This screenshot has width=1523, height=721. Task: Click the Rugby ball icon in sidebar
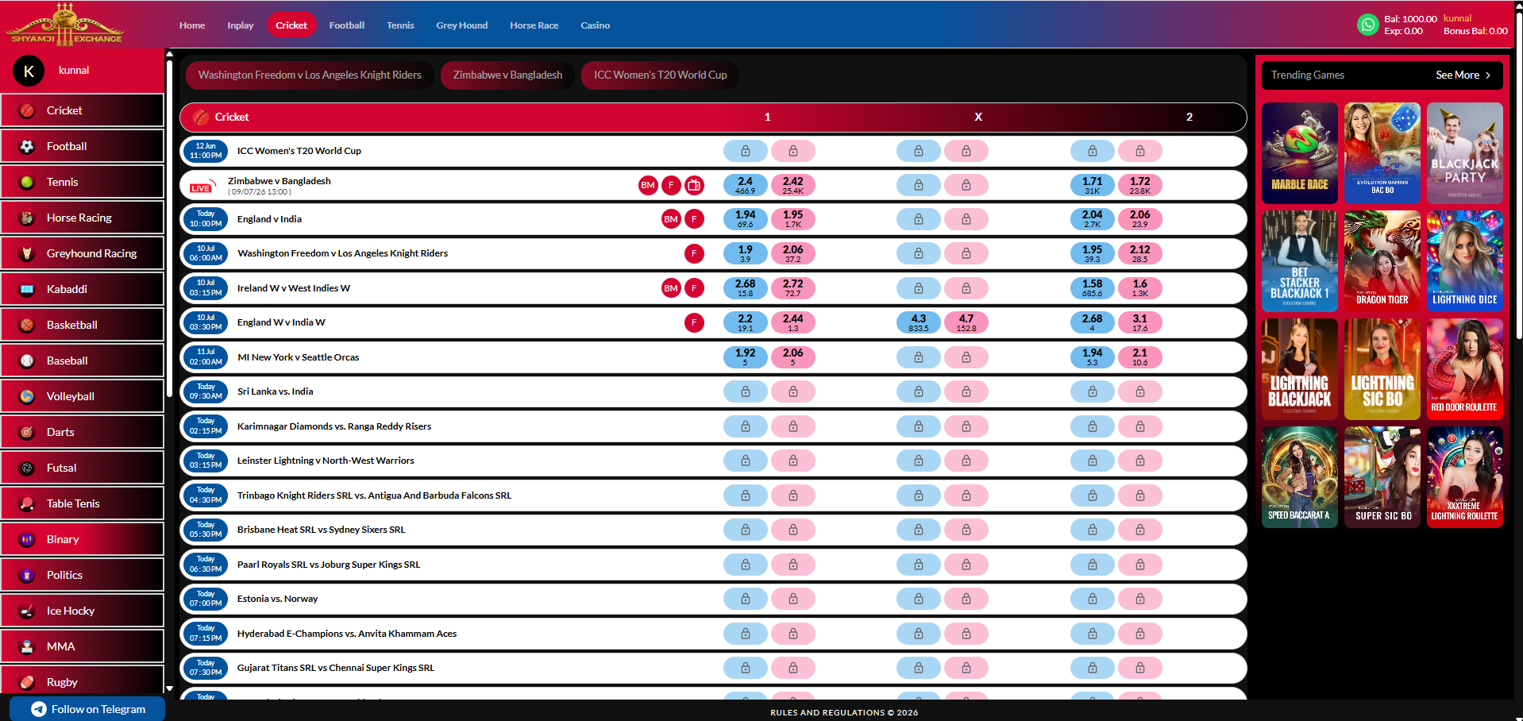[27, 682]
